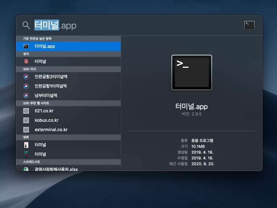The width and height of the screenshot is (277, 208).
Task: Open the 터미널 dictionary definition result
Action: 69,62
